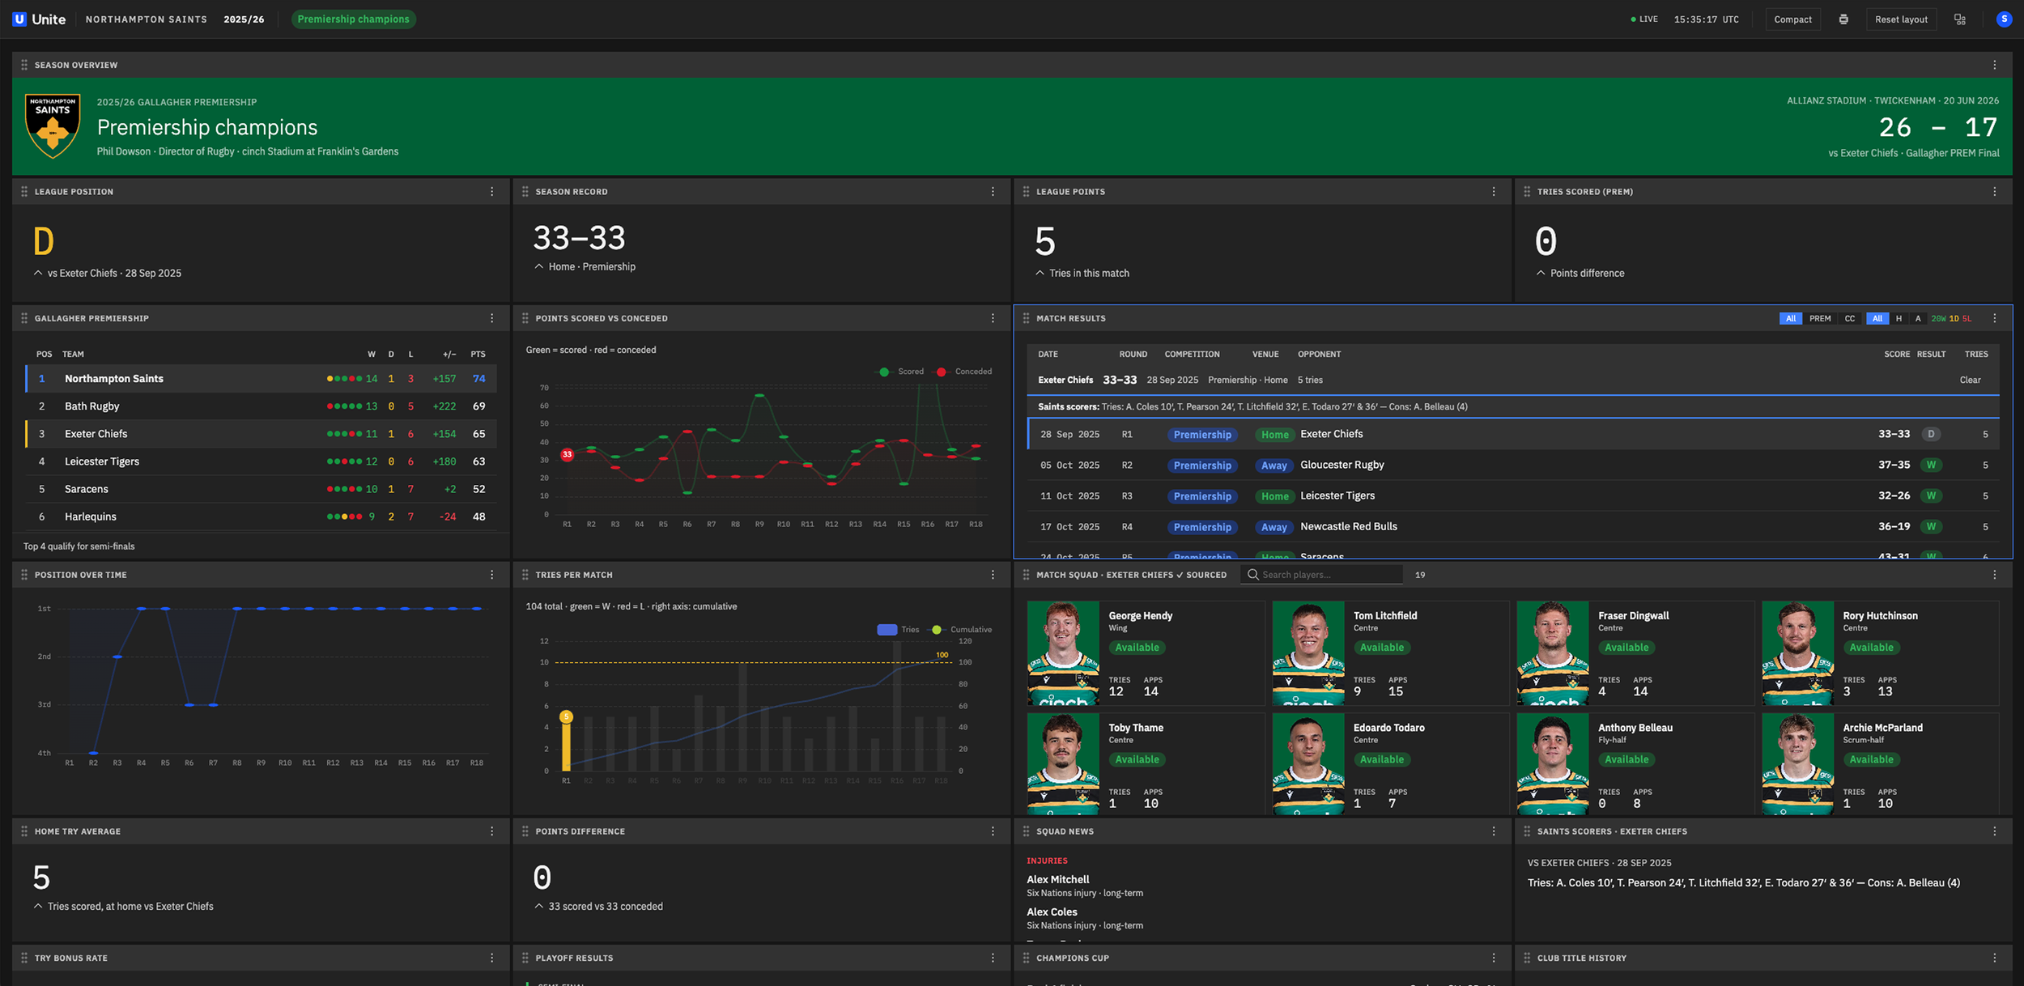Select venue filter All in Match Results

point(1877,318)
